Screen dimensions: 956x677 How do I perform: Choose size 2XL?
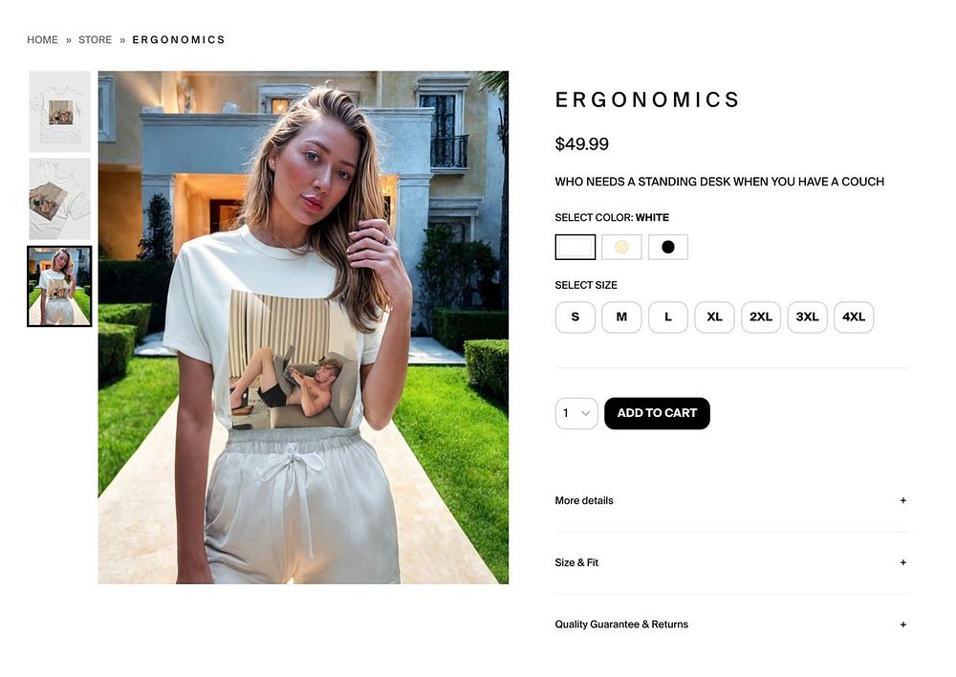pos(761,317)
